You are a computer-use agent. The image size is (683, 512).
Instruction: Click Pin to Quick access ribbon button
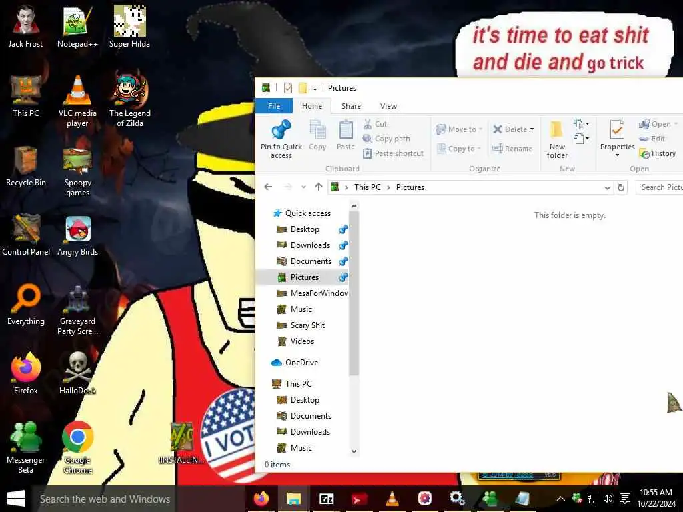point(281,139)
